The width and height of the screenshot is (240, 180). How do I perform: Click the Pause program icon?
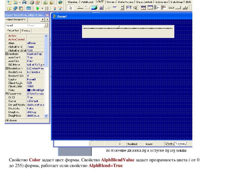pos(47,8)
